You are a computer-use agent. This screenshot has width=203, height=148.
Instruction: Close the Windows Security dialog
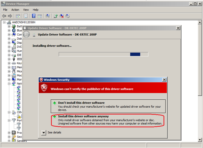coord(164,80)
